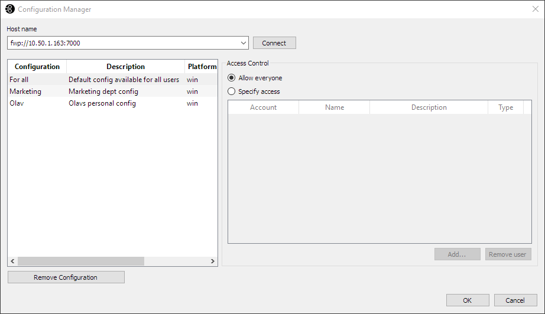Click into the Host name address field

(124, 43)
